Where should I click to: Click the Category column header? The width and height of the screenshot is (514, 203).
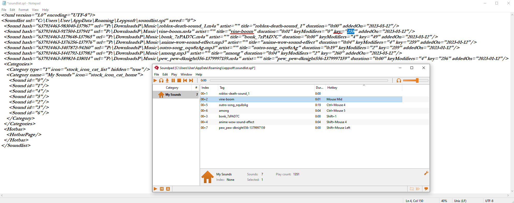(x=172, y=88)
